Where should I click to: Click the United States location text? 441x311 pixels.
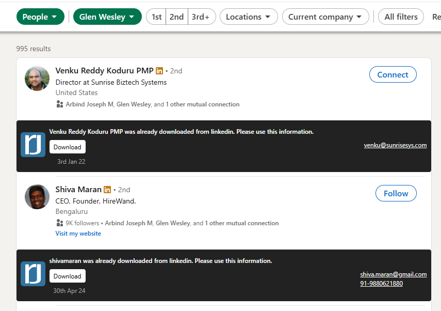(x=76, y=92)
